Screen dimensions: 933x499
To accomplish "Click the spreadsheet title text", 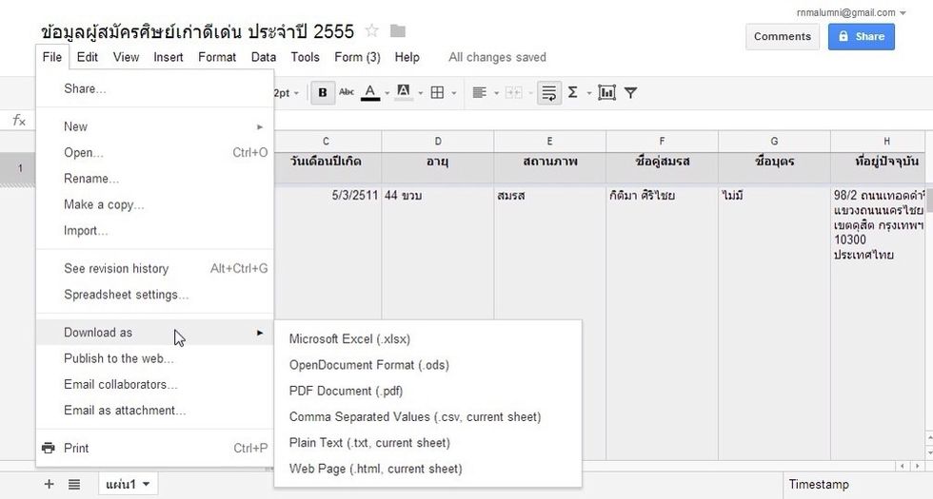I will click(x=198, y=30).
